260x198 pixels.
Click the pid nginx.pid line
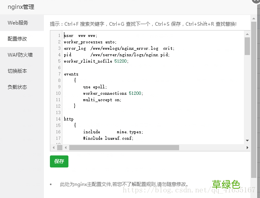(x=117, y=55)
